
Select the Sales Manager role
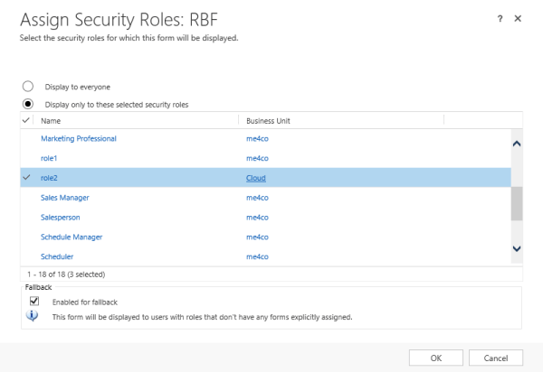tap(65, 197)
